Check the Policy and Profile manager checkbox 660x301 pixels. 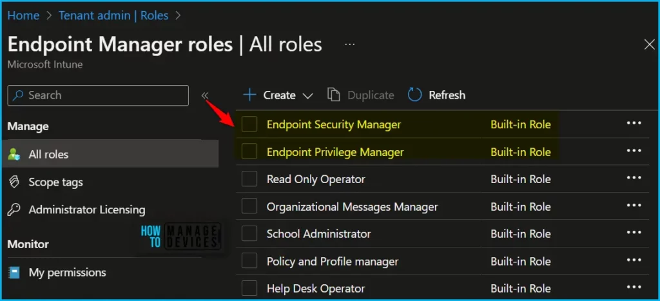click(x=249, y=261)
